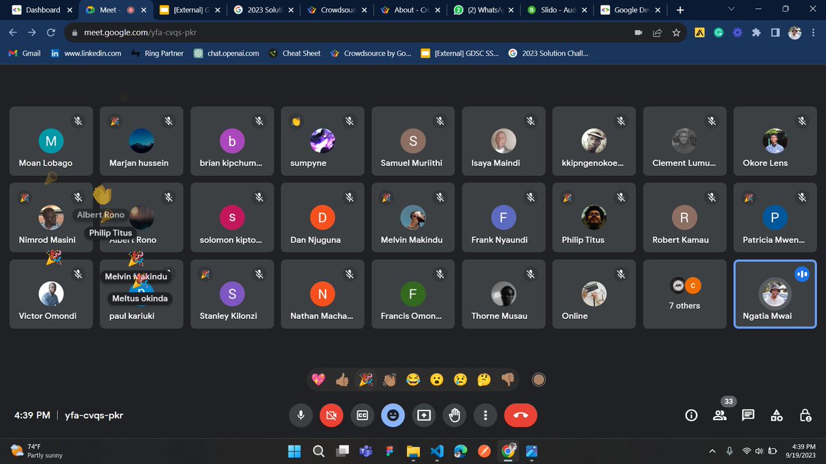Share this page from the address bar

coord(657,32)
